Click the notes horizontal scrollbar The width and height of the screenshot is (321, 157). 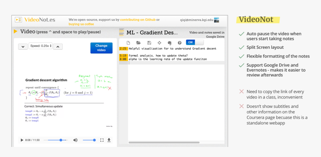click(164, 142)
